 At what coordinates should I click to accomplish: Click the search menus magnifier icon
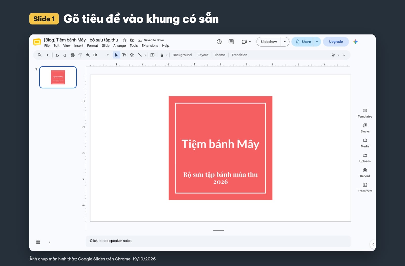(39, 55)
